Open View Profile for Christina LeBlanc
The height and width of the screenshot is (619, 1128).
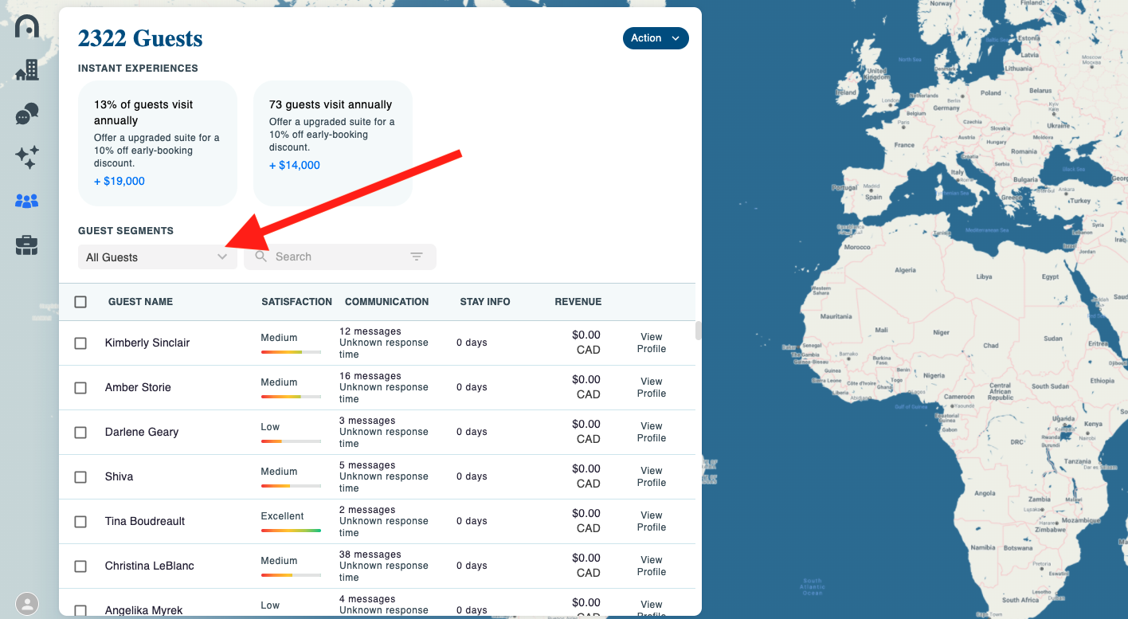tap(651, 566)
